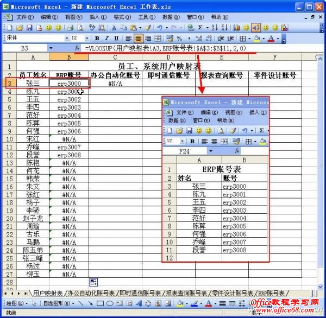
Task: Open the font size dropdown
Action: click(87, 38)
